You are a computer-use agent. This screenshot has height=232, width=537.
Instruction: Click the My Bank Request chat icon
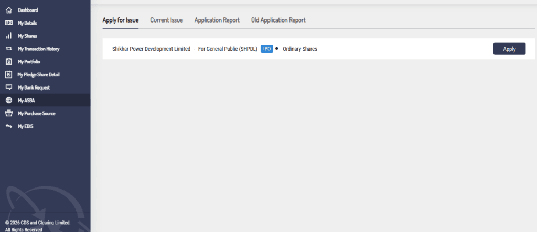9,87
